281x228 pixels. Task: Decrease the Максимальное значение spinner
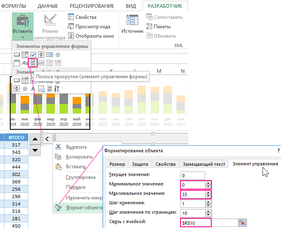[208, 195]
